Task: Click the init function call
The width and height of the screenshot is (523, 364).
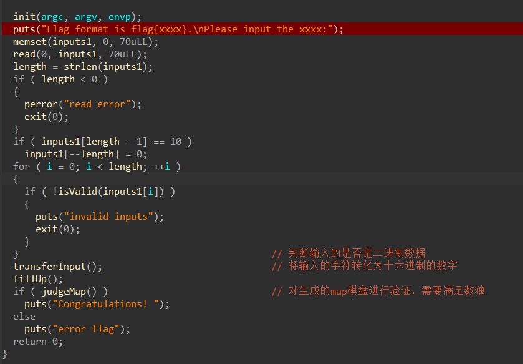Action: point(24,17)
